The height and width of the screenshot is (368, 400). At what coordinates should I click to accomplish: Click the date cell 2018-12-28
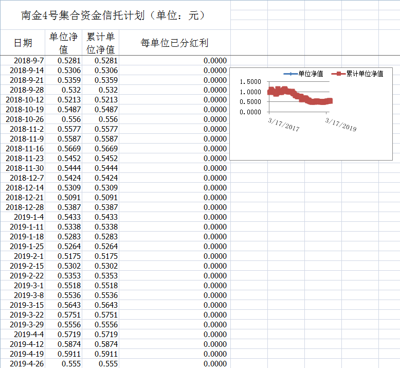coord(23,207)
